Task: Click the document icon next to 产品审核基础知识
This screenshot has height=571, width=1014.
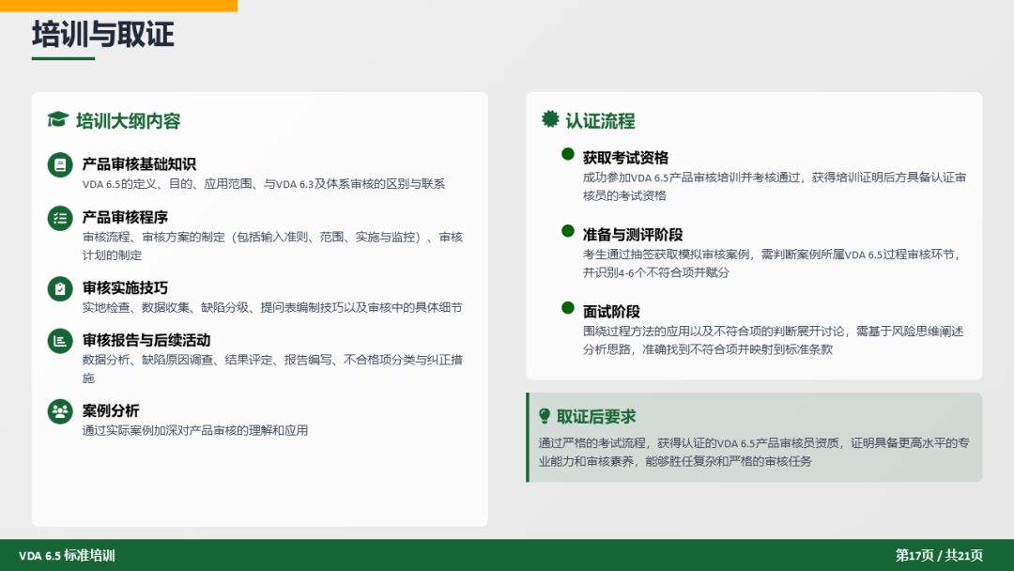Action: [60, 165]
